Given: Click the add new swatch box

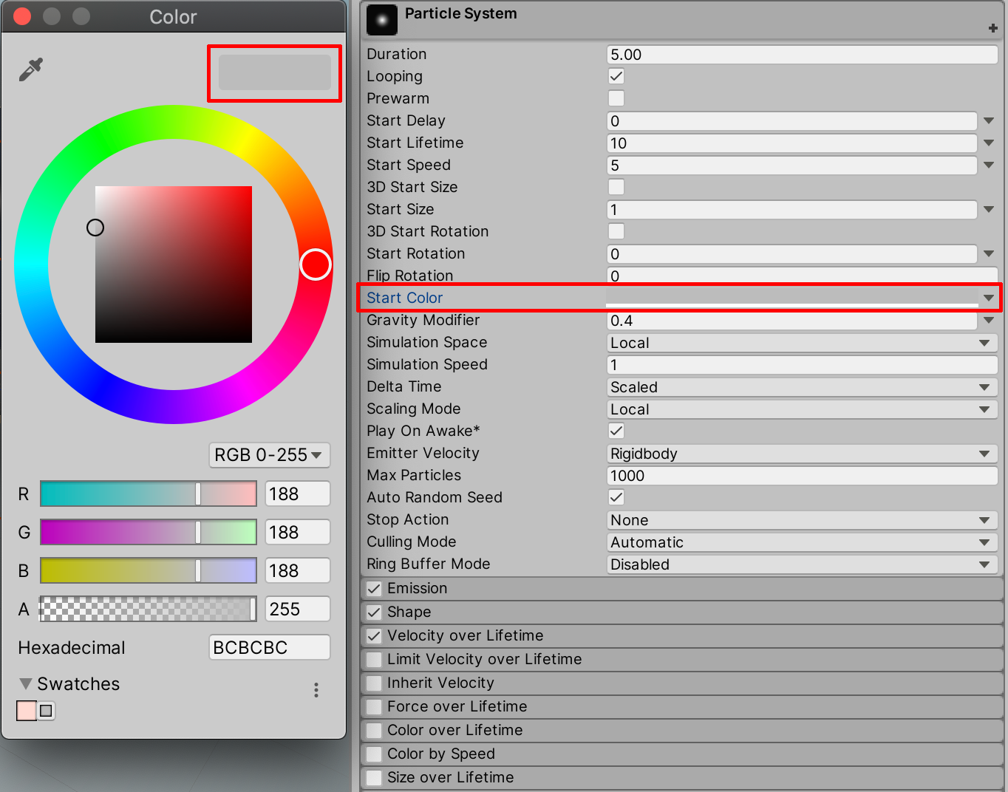Looking at the screenshot, I should [x=47, y=711].
